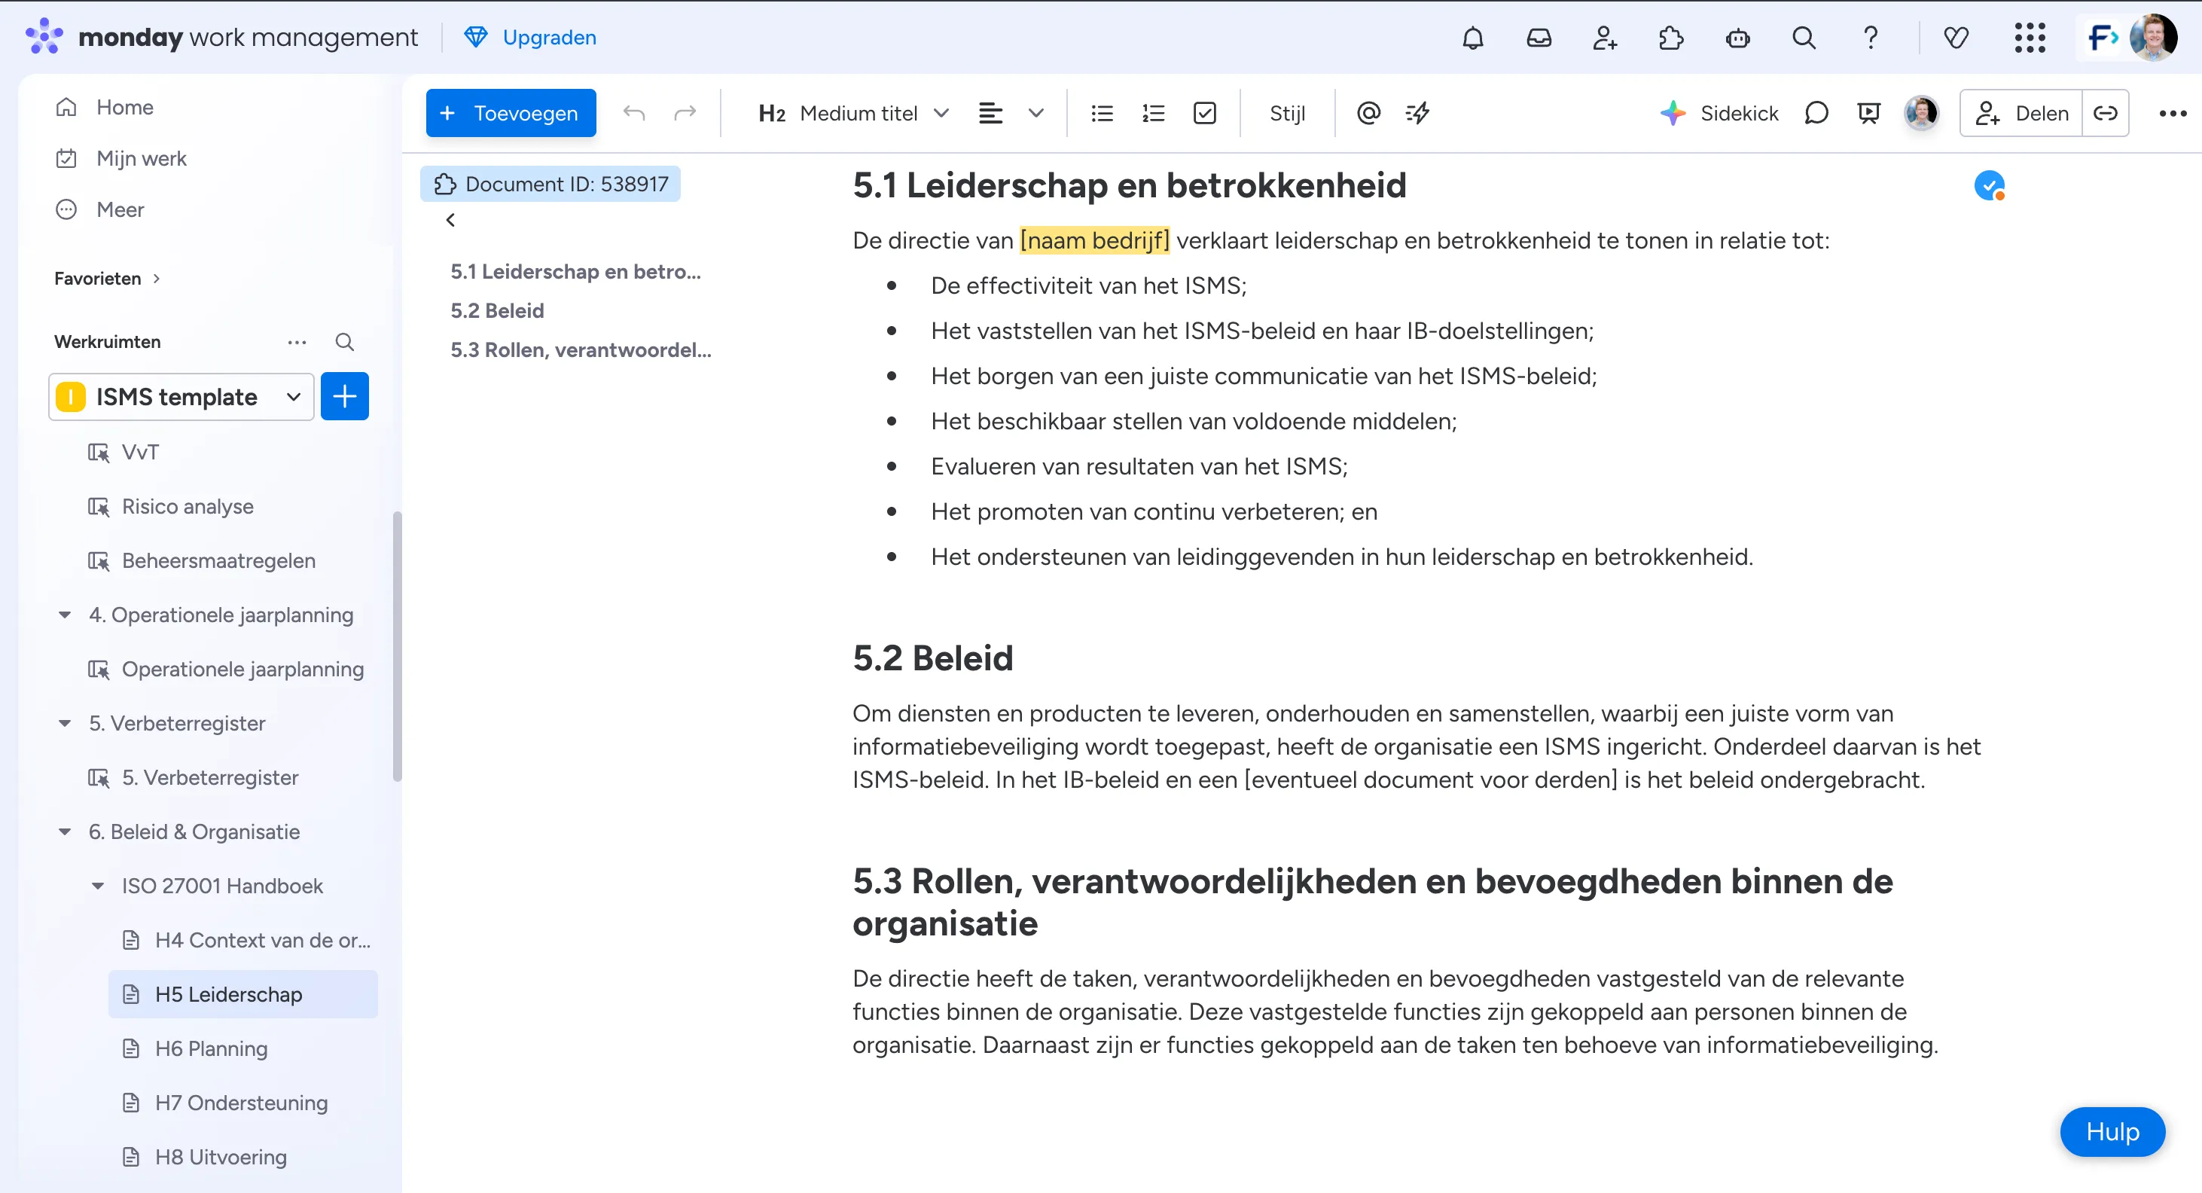Click the Toevoegen button
This screenshot has width=2202, height=1193.
pyautogui.click(x=511, y=113)
